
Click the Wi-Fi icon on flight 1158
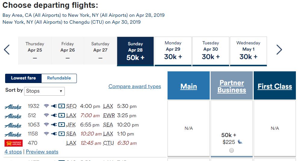click(46, 134)
